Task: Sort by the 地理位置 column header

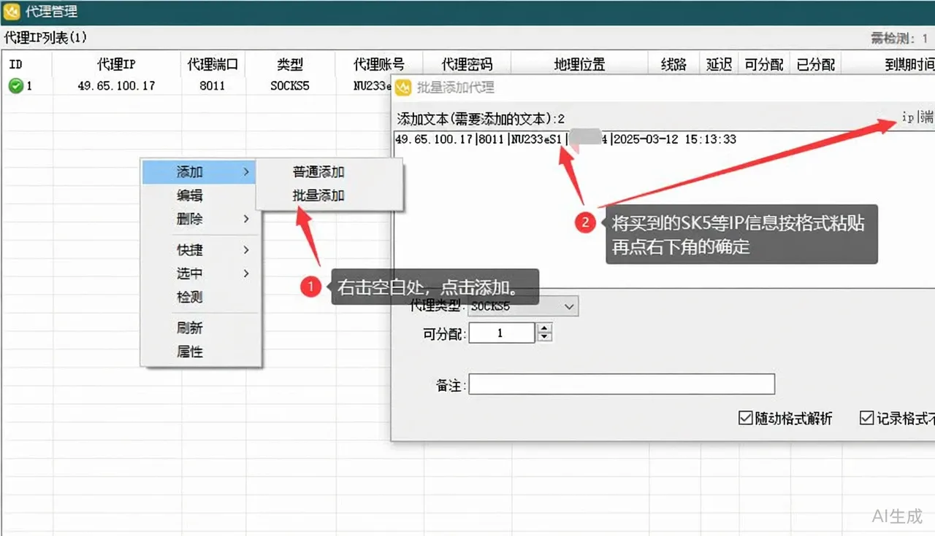Action: coord(580,65)
